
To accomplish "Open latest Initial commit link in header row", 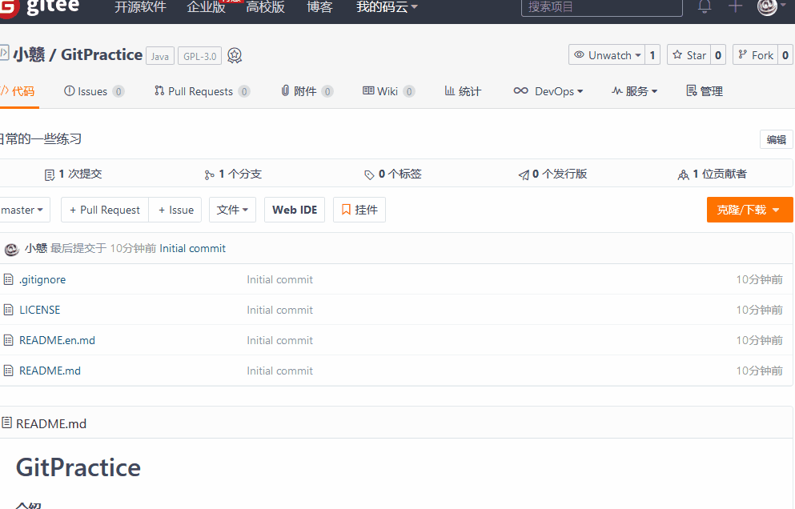I will point(193,248).
